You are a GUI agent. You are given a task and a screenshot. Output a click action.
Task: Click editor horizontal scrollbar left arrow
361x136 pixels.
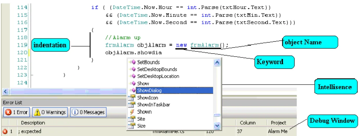point(5,91)
